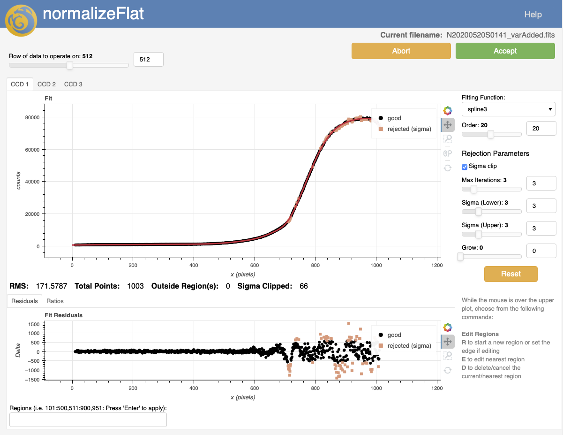Open Bokeh logo link on Fit plot
Viewport: 563px width, 435px height.
[x=448, y=111]
